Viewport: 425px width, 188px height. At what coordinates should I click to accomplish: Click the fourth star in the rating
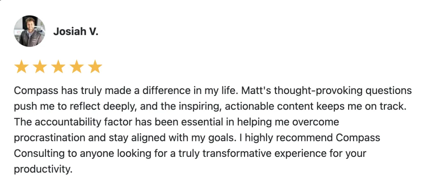tap(76, 67)
